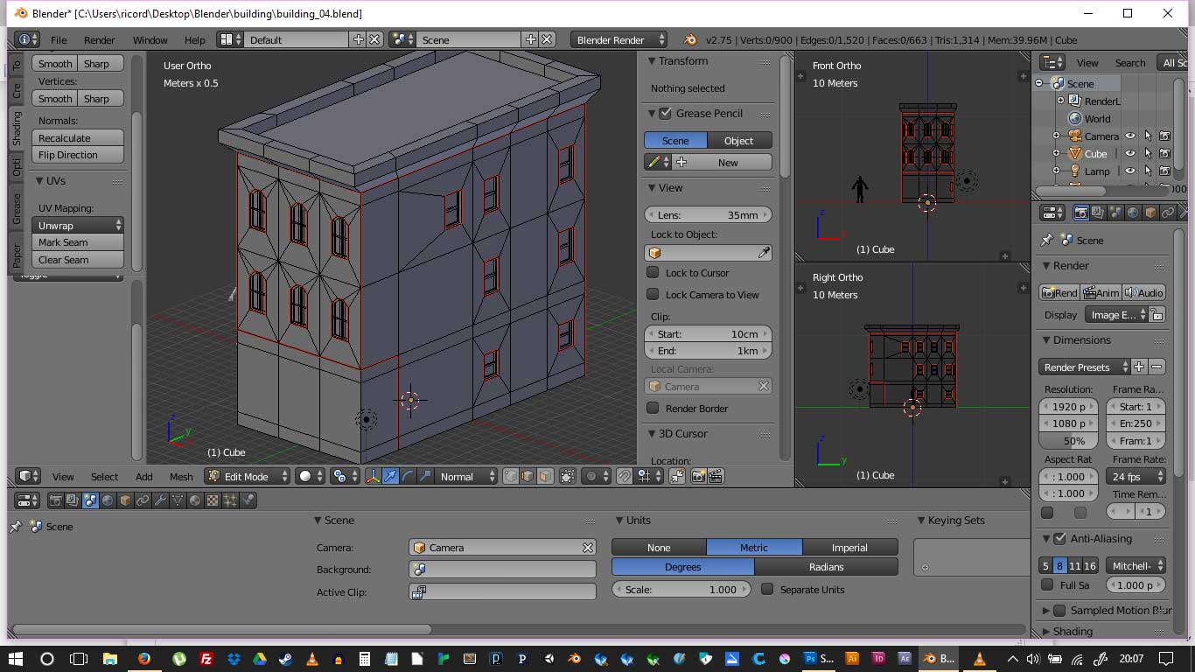Open the Mesh menu in 3D view header
Viewport: 1195px width, 672px height.
181,476
